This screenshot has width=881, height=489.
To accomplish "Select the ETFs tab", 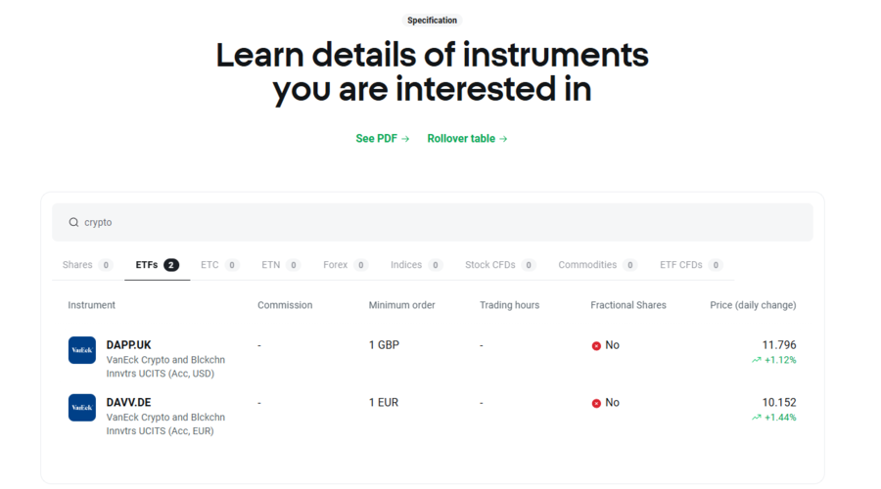I will [x=157, y=265].
